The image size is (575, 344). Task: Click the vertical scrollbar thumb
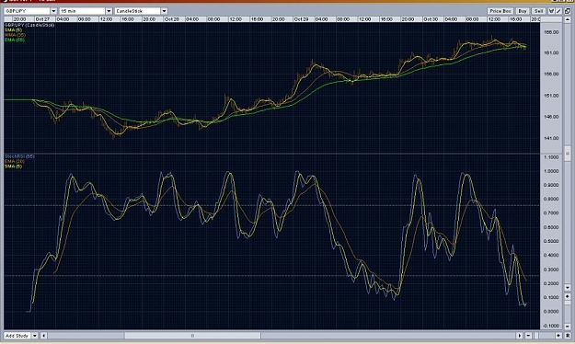click(x=568, y=154)
